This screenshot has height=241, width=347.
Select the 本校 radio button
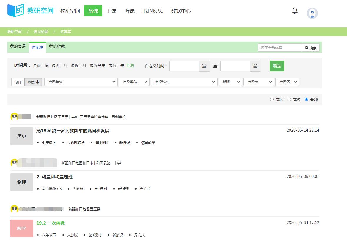[x=289, y=100]
